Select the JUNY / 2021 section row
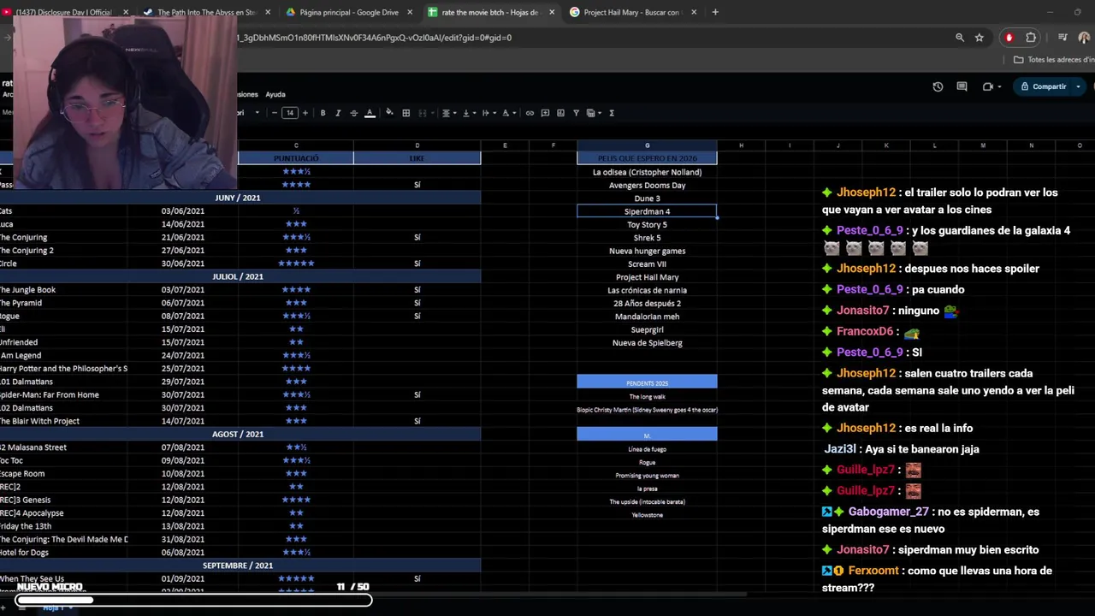The height and width of the screenshot is (616, 1095). 238,198
